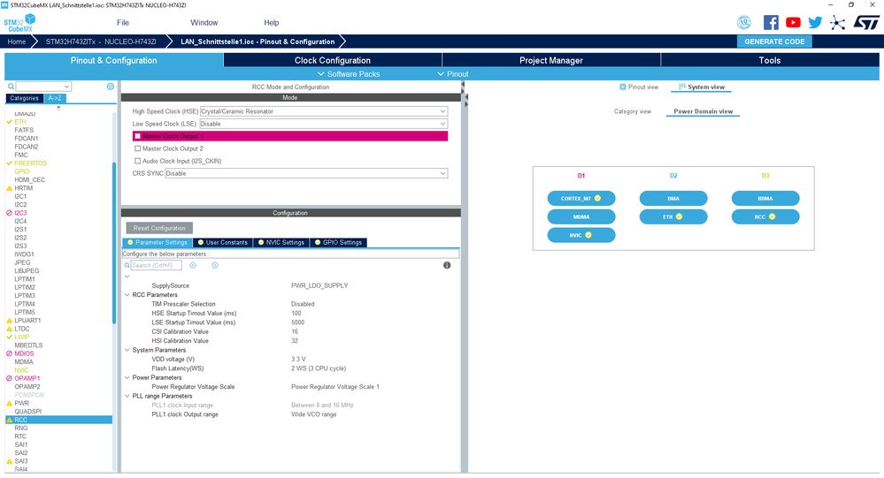Toggle Audio Clock Input (I2S_CKIN) checkbox
The width and height of the screenshot is (884, 478).
[137, 161]
